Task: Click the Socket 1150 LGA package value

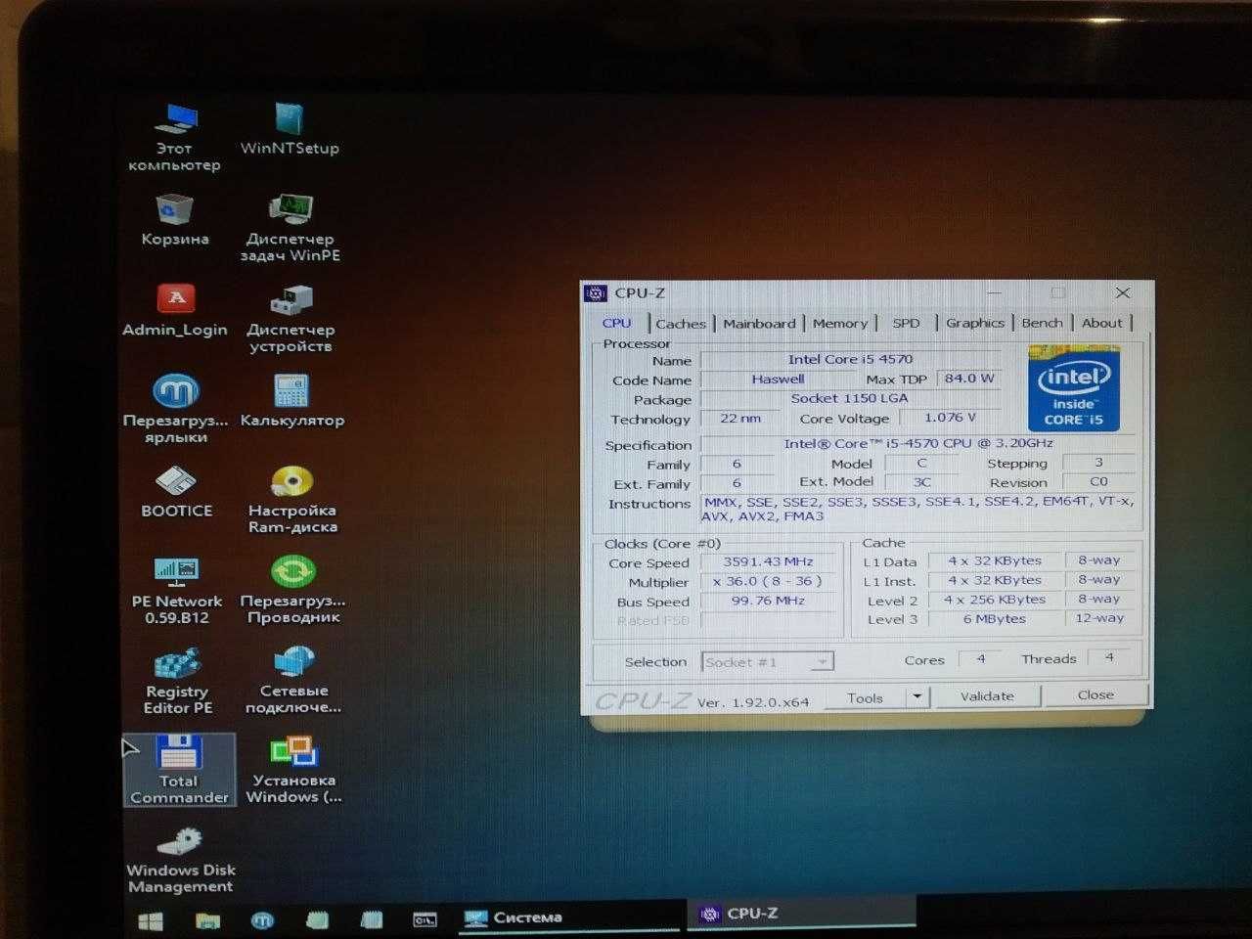Action: [x=850, y=399]
